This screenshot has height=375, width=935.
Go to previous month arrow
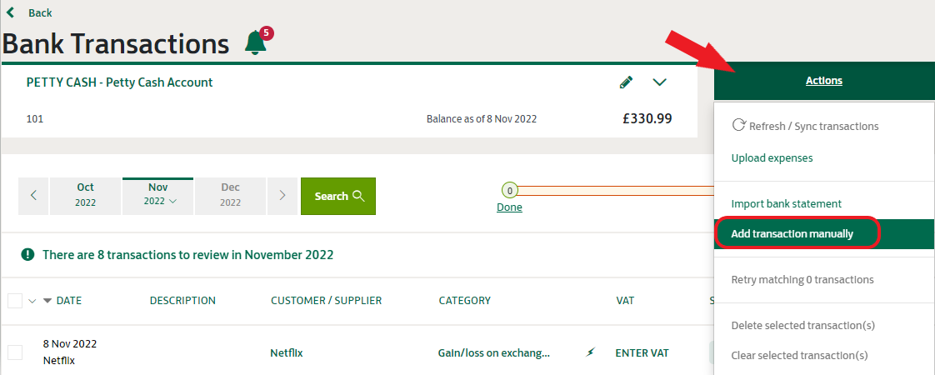(x=34, y=196)
